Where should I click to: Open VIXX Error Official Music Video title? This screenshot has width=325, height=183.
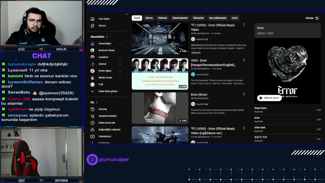[213, 27]
